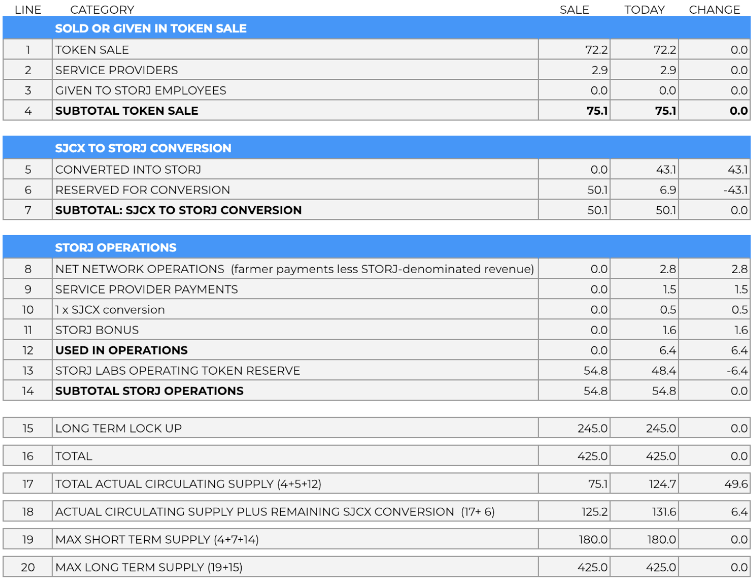Click 'GIVEN TO STORJ EMPLOYEES' row label
The width and height of the screenshot is (753, 584).
[x=141, y=90]
